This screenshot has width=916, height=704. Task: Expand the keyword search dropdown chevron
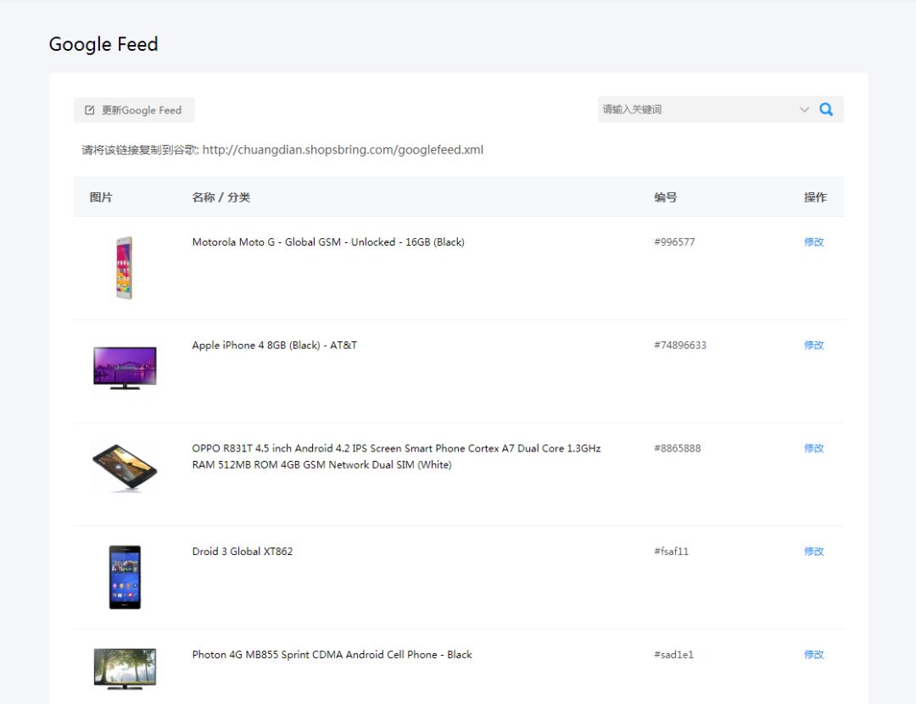click(x=804, y=109)
